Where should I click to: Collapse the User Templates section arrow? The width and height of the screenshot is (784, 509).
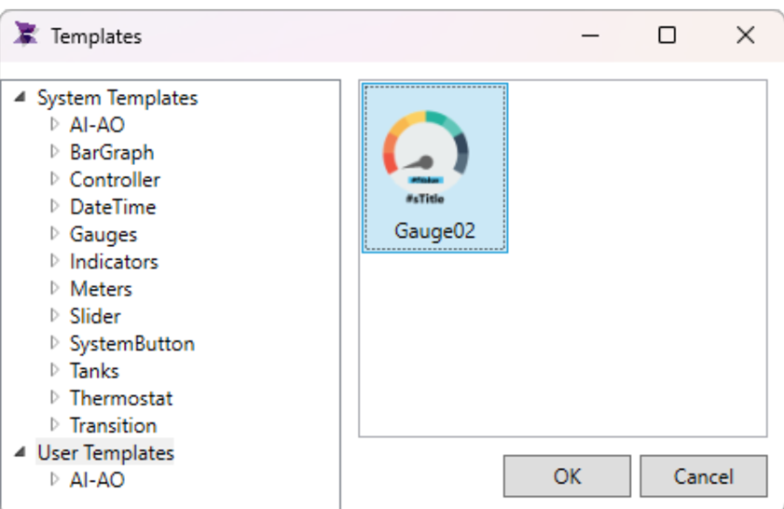tap(21, 452)
